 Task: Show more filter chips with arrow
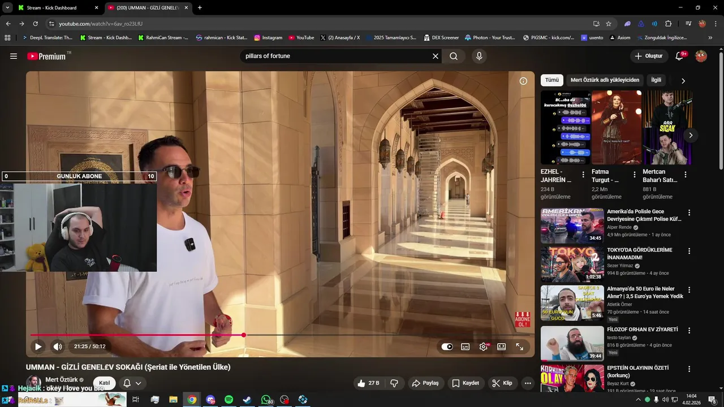click(x=683, y=81)
